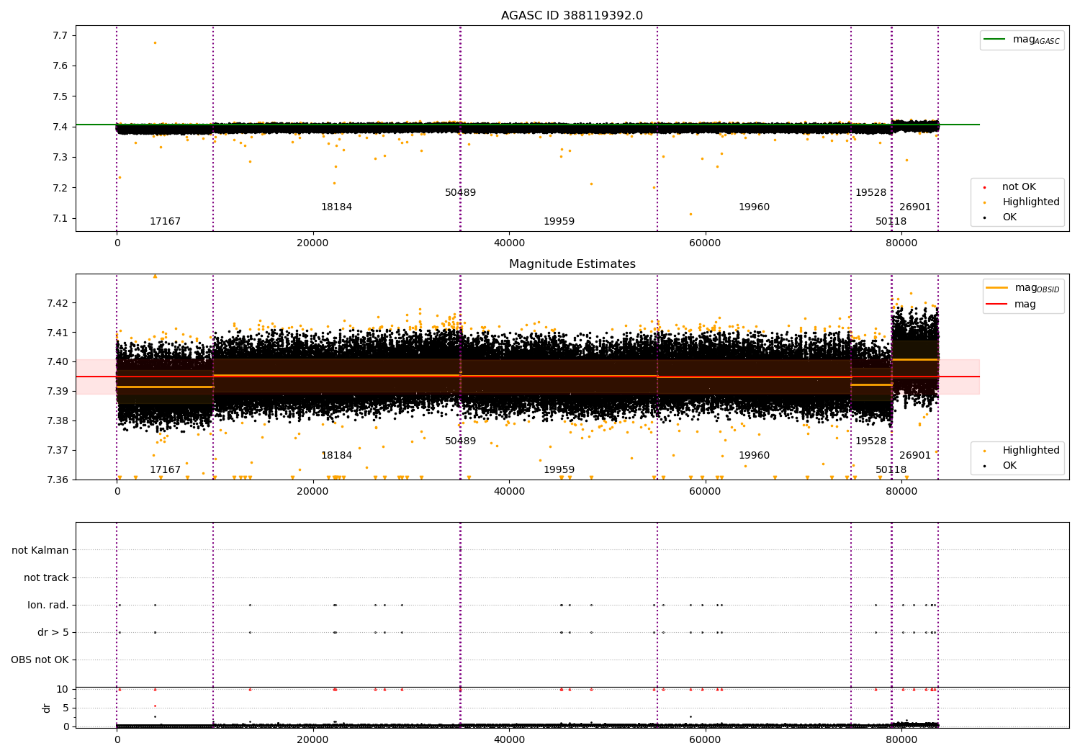The image size is (1080, 756).
Task: Click the 5 tick on the dr axis
Action: click(66, 708)
